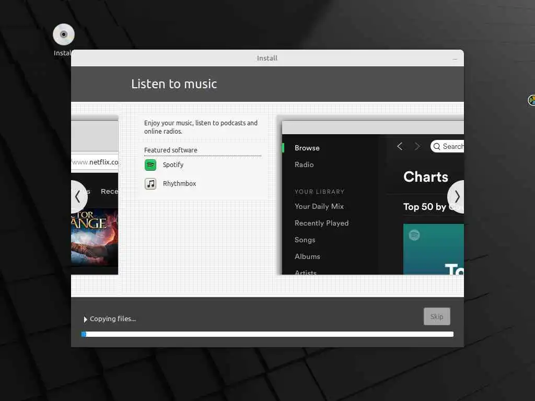Open Your Daily Mix entry
This screenshot has width=535, height=401.
(319, 206)
